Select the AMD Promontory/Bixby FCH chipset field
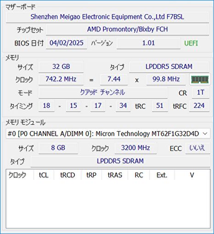The width and height of the screenshot is (214, 234). [127, 29]
